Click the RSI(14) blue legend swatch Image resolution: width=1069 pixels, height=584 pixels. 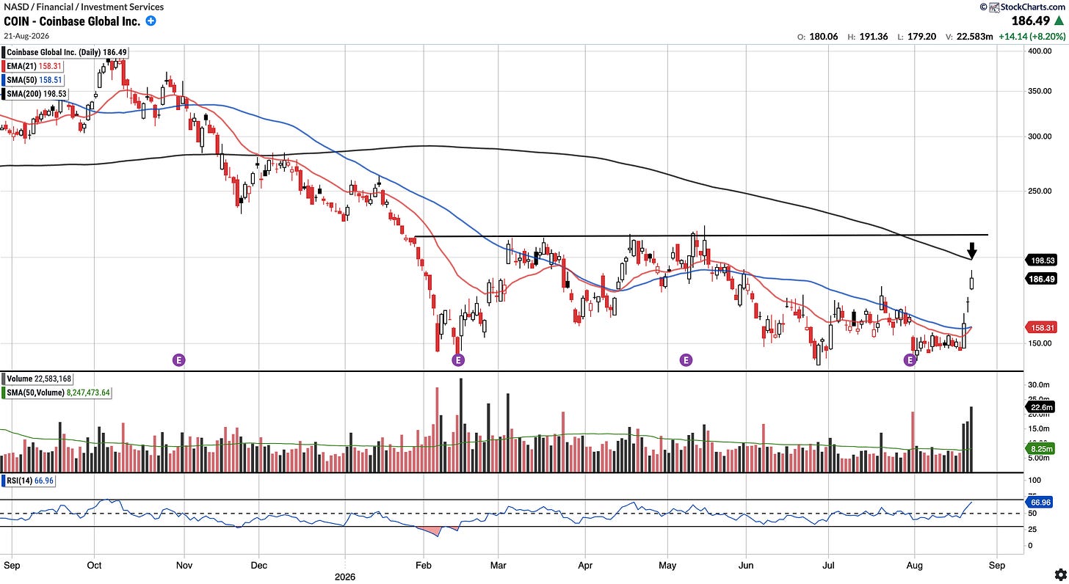point(4,481)
